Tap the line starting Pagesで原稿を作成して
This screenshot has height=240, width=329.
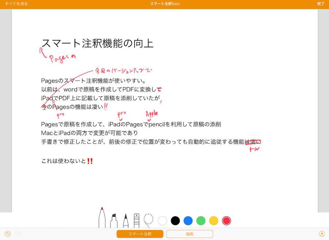(131, 124)
